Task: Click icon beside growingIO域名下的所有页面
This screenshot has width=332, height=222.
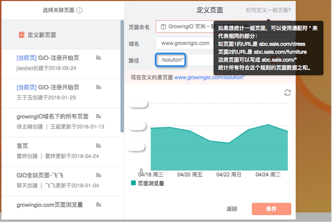Action: tap(99, 117)
